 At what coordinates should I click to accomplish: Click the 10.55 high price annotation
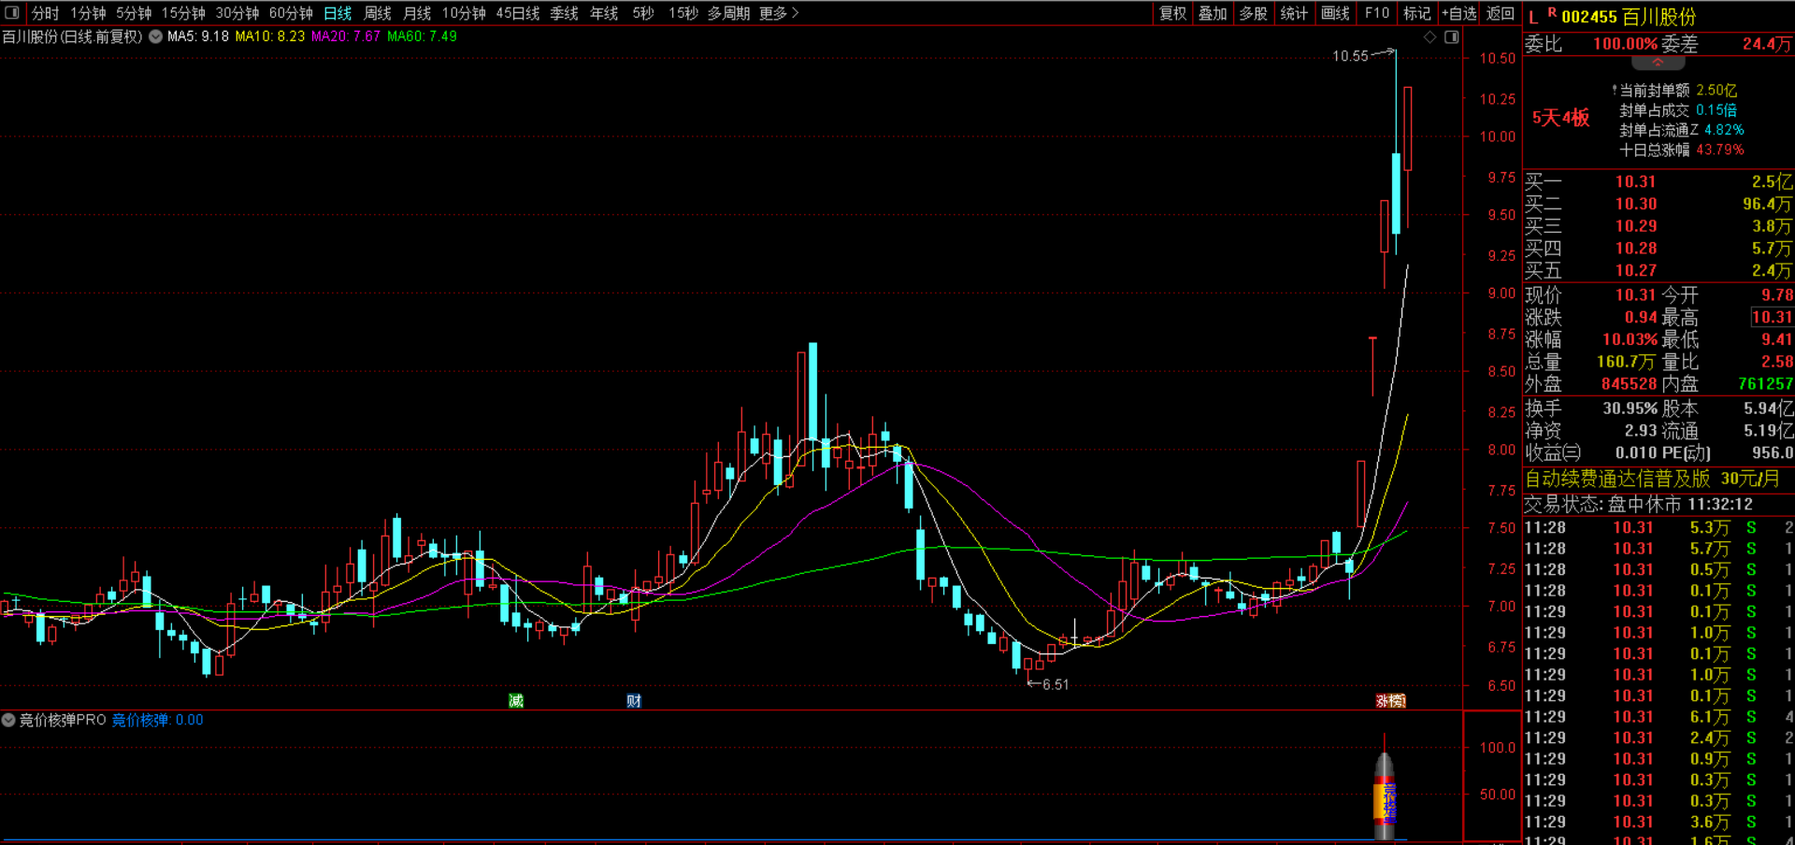[1350, 56]
